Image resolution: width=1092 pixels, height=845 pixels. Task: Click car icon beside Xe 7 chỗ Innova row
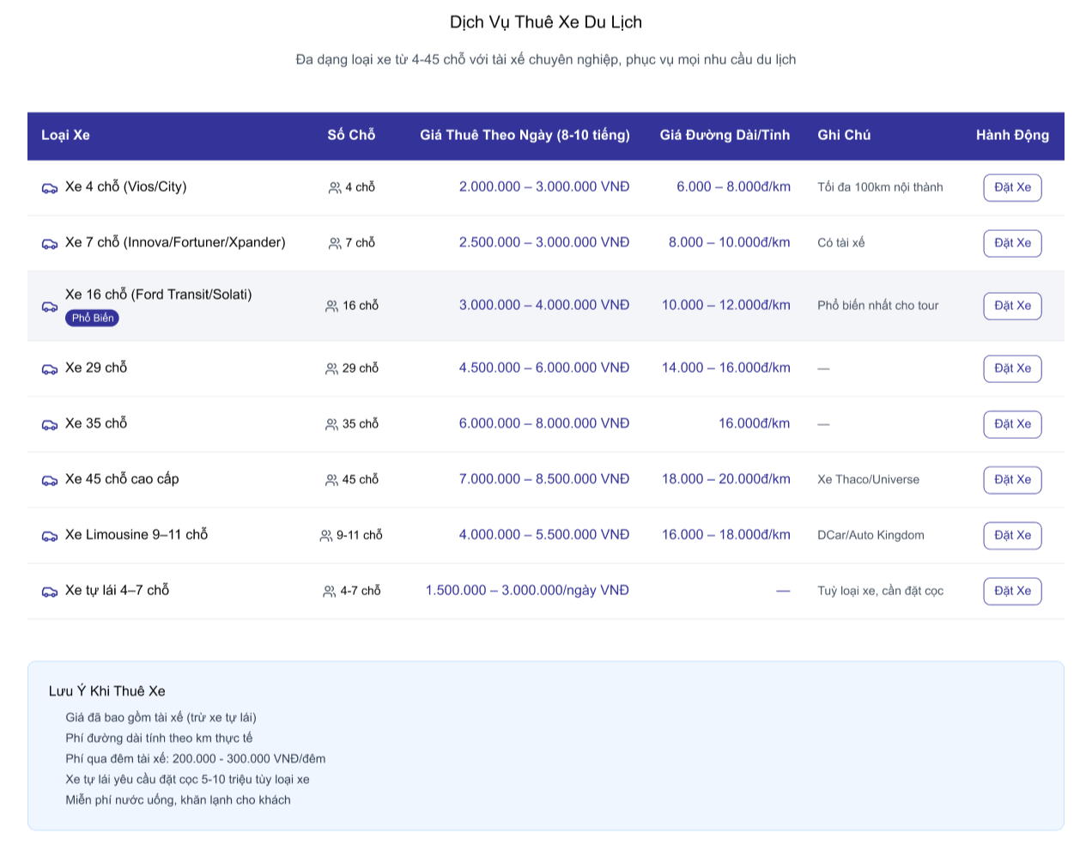click(x=50, y=244)
